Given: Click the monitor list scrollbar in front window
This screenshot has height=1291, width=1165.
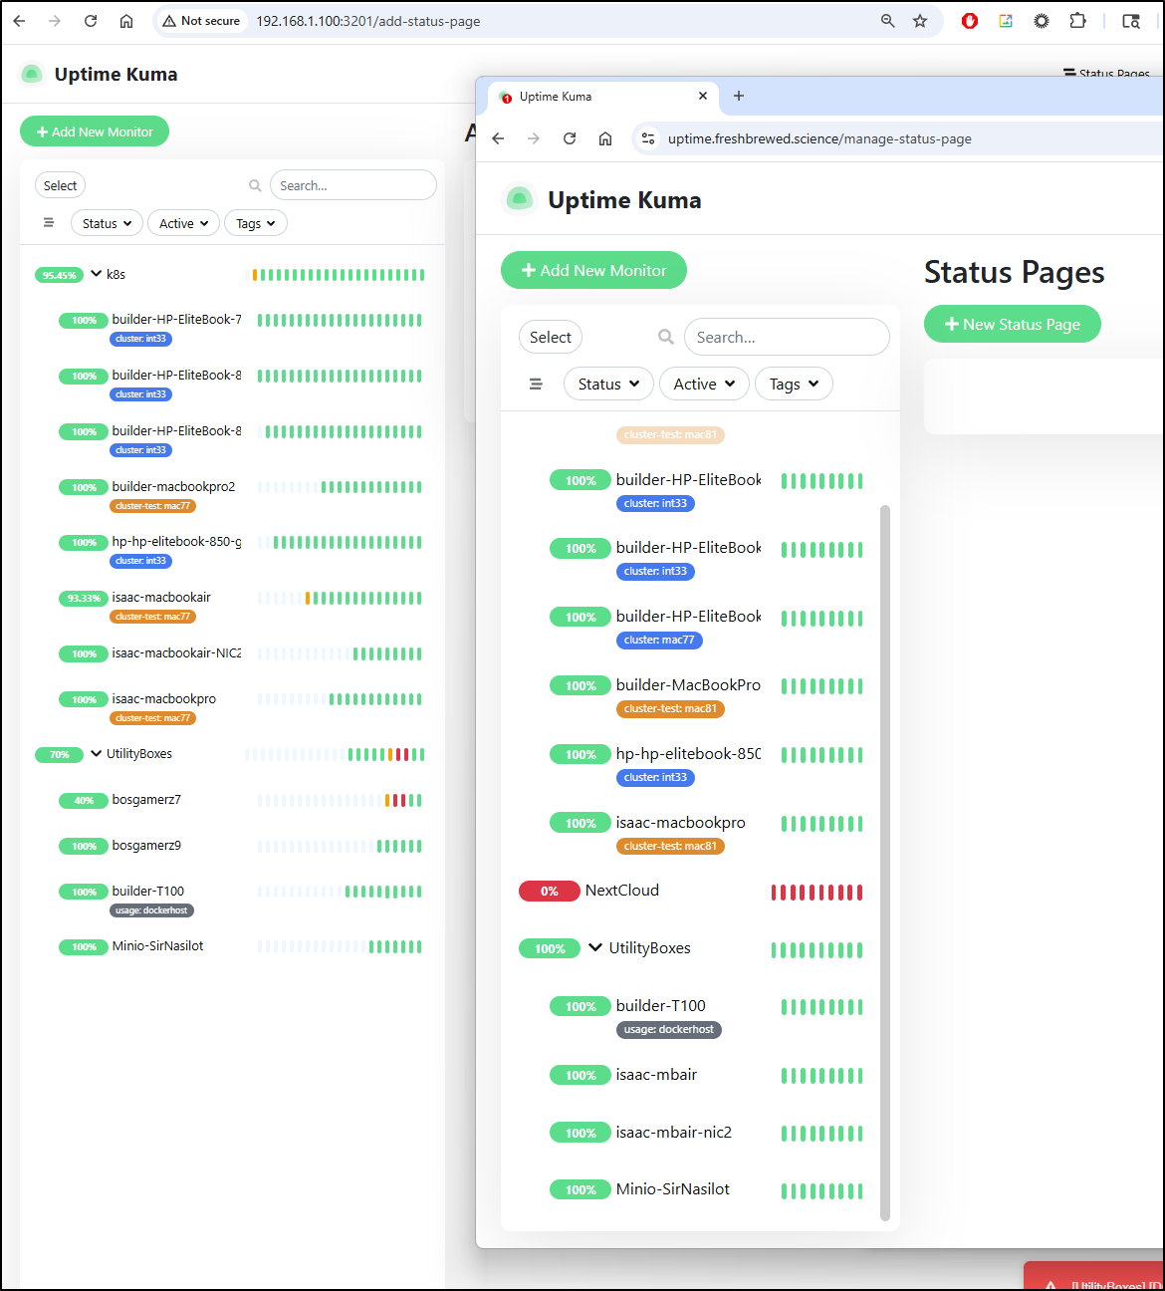Looking at the screenshot, I should [x=885, y=862].
